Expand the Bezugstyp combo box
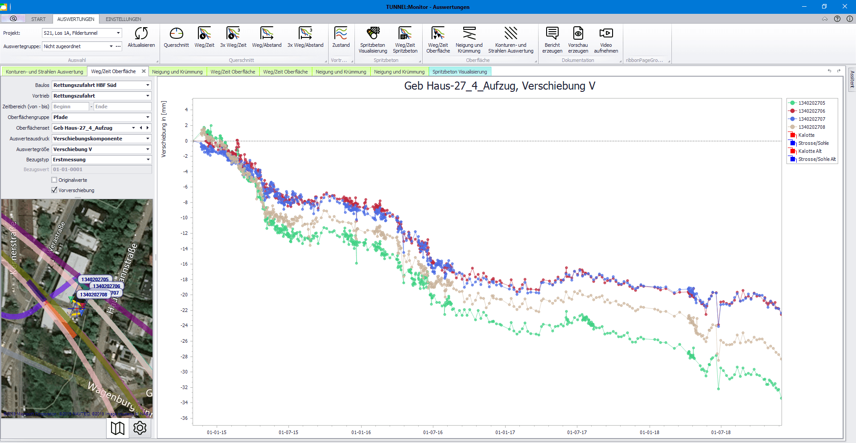 pyautogui.click(x=148, y=160)
